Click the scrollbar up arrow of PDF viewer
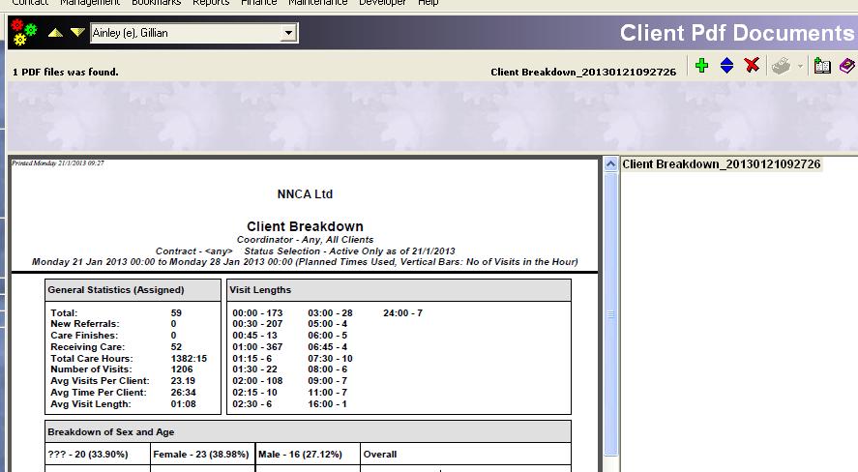Viewport: 858px width, 472px height. point(610,164)
